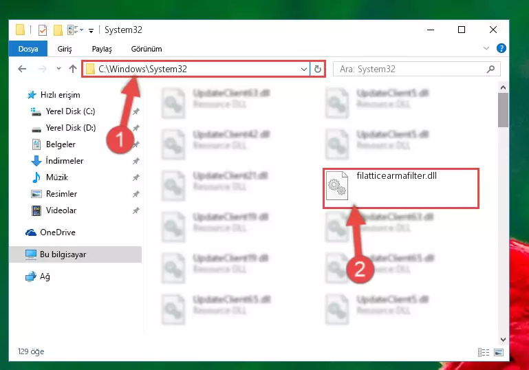
Task: Open Yerel Disk (D:) in sidebar
Action: tap(71, 128)
